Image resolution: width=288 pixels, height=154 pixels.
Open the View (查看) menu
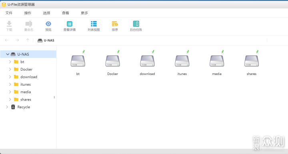pos(65,13)
